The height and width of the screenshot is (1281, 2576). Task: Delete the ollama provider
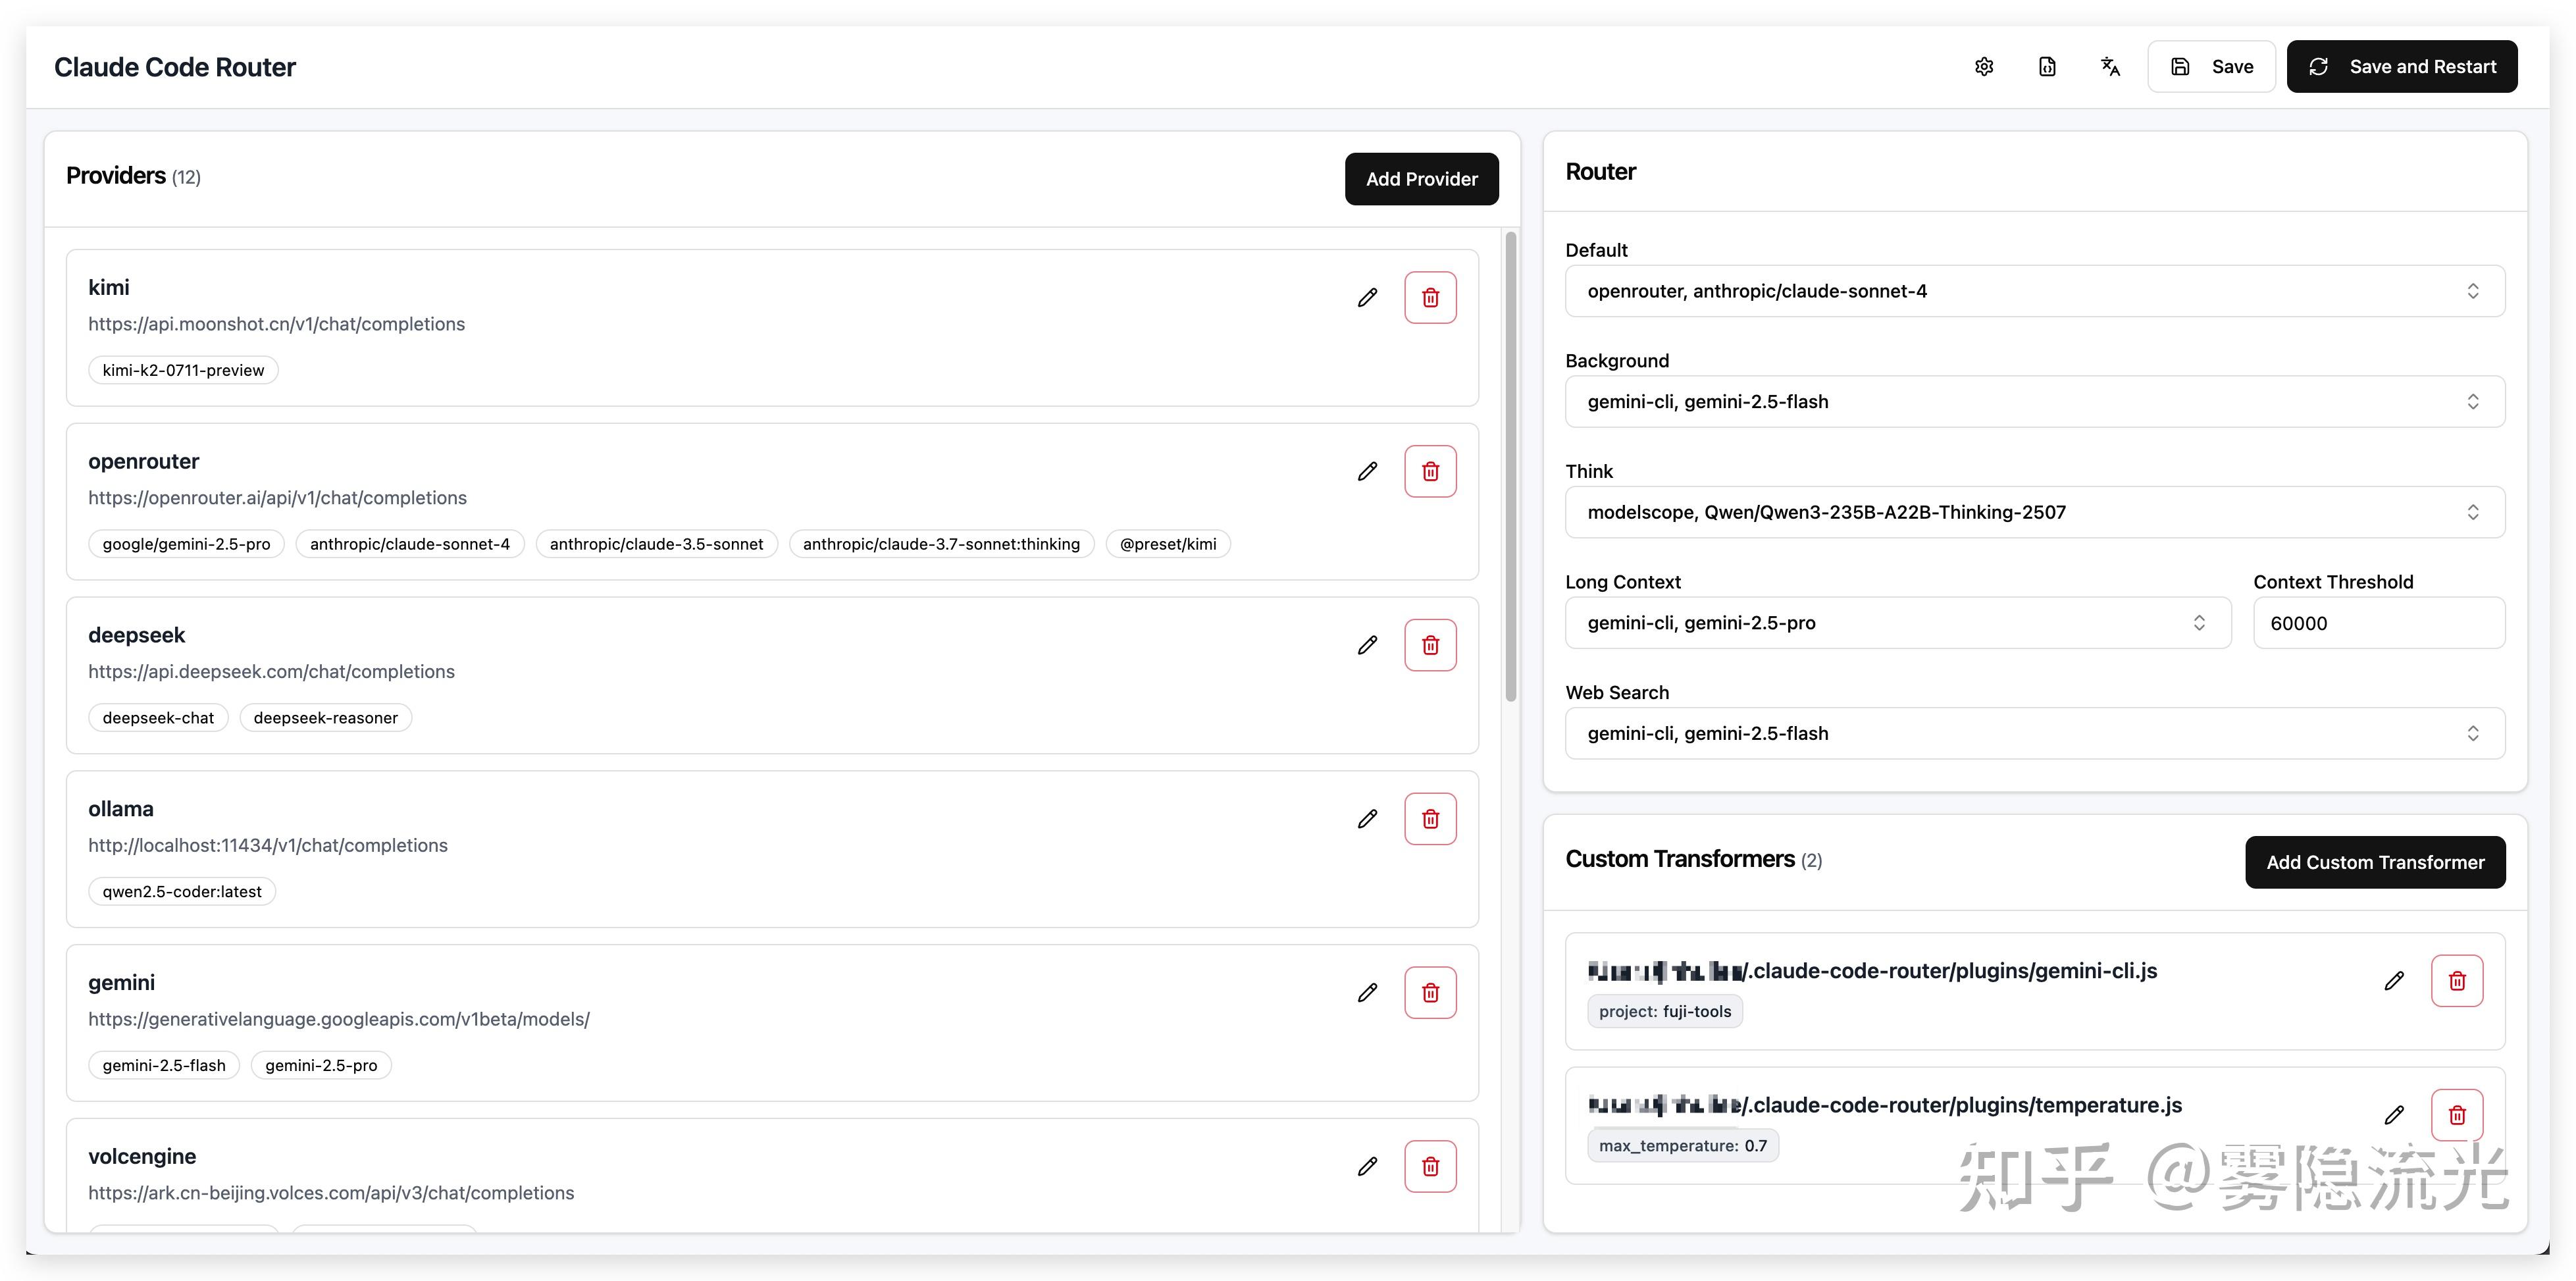pos(1430,819)
